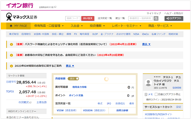Open the ヘルプ・お問合せ link
Screen dimensions: 191x119
(x=173, y=13)
